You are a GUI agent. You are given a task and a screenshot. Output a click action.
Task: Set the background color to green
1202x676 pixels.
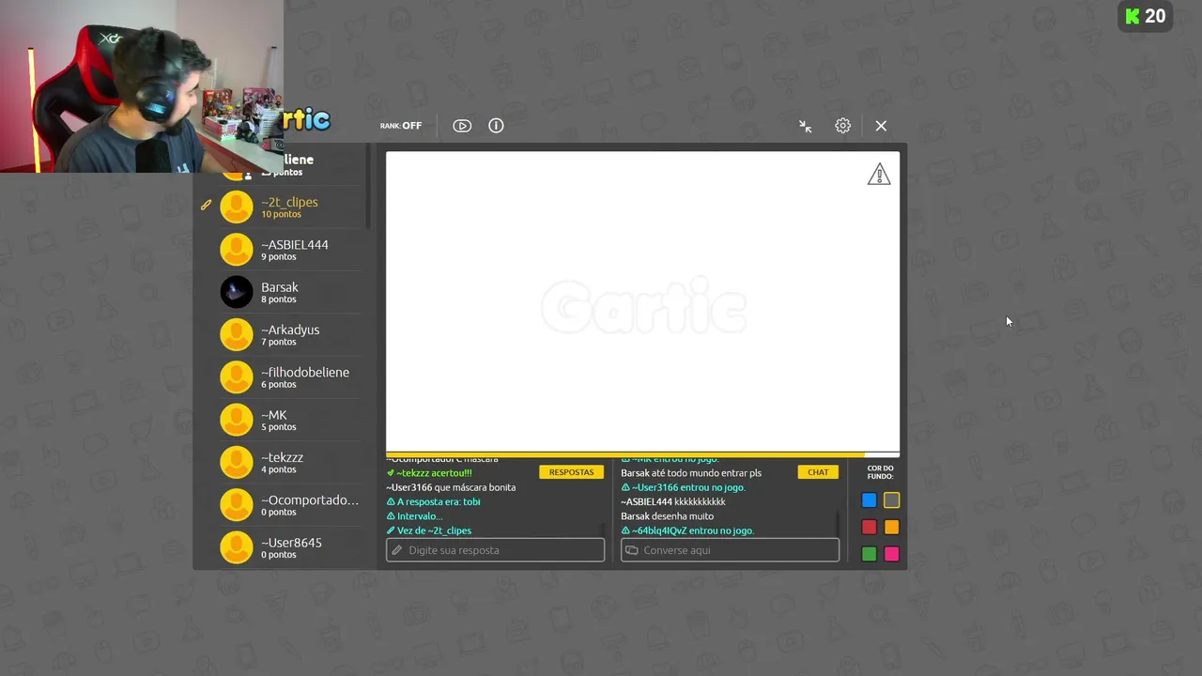[870, 554]
